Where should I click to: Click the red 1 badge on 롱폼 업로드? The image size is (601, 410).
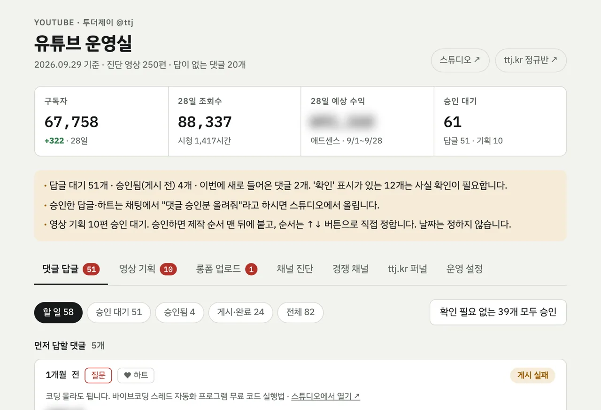[251, 269]
